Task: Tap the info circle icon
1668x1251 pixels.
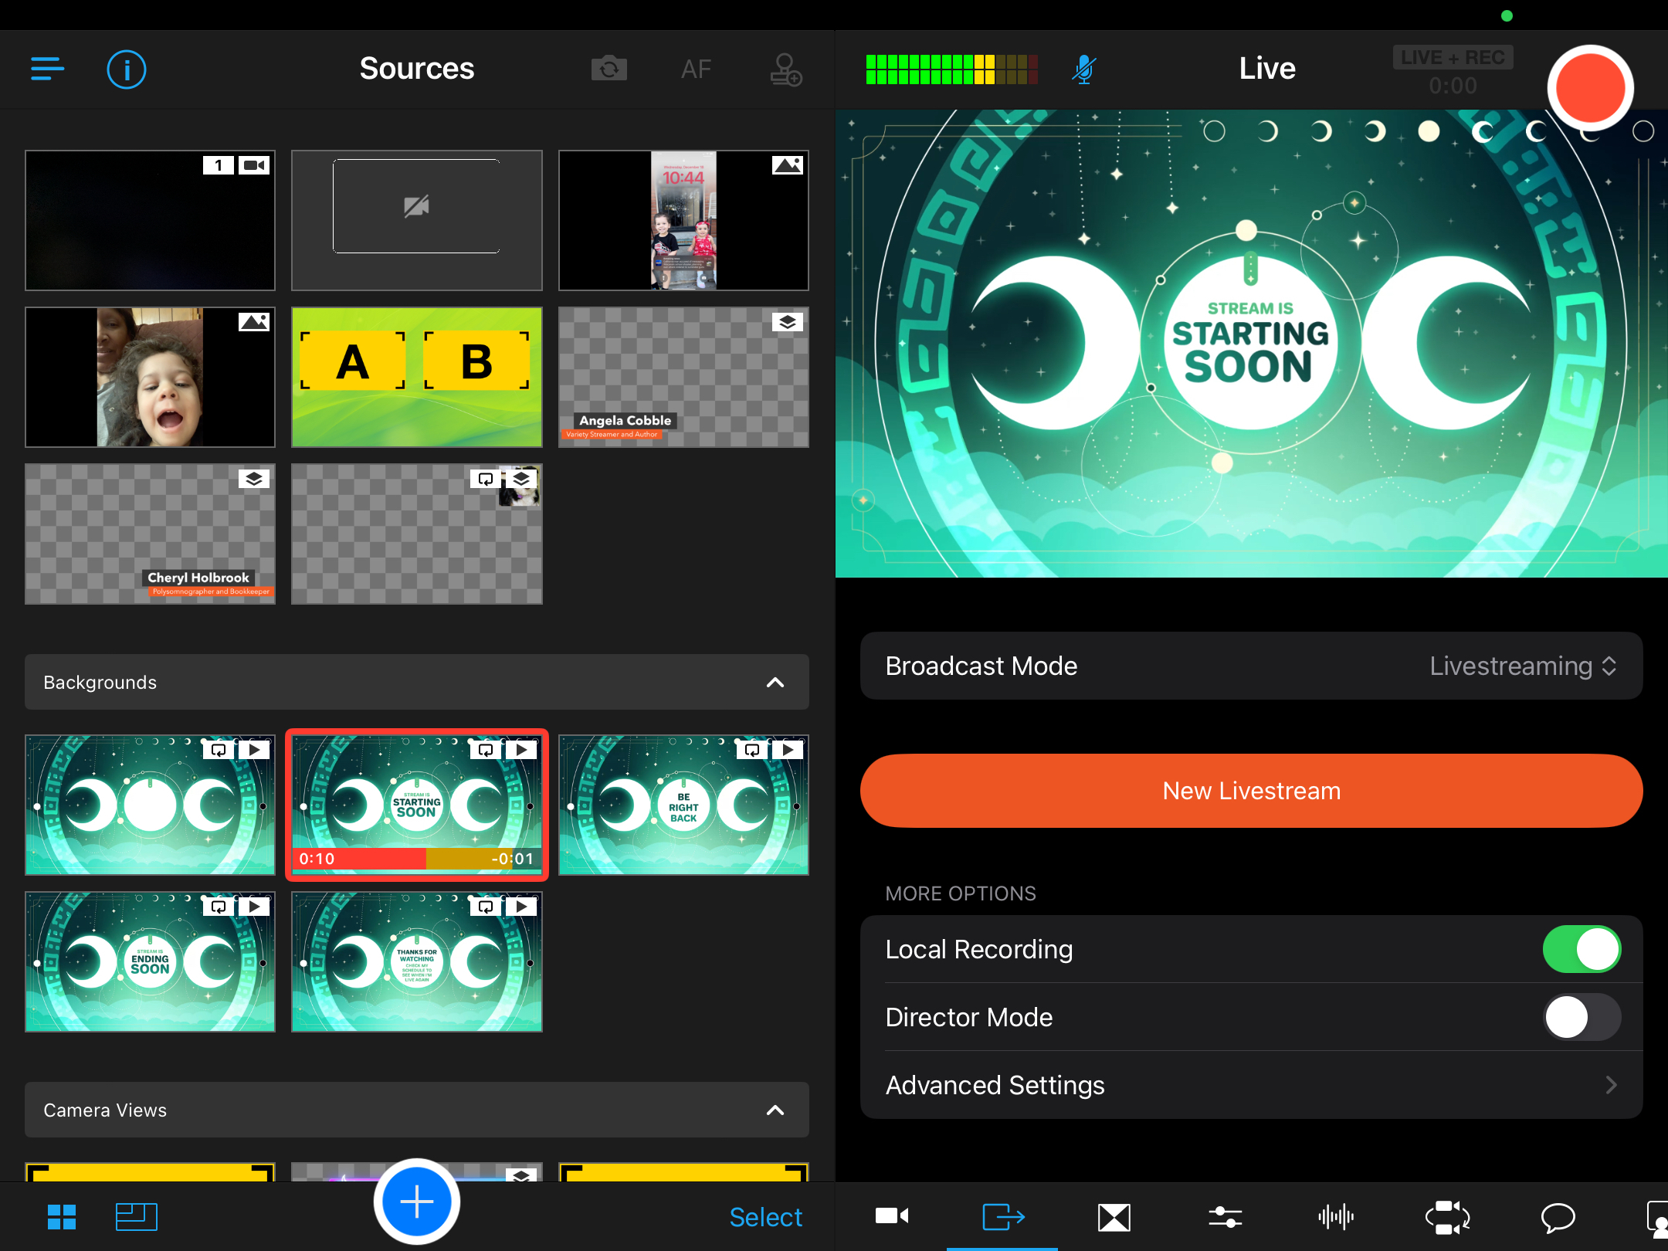Action: click(x=126, y=69)
